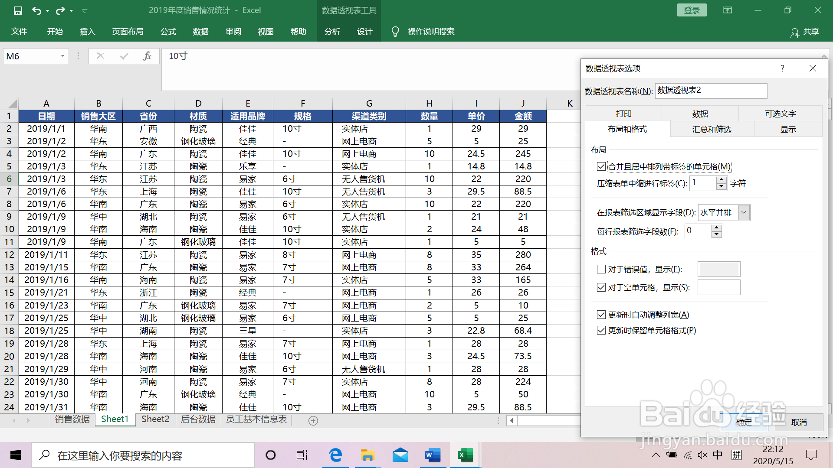Viewport: 833px width, 468px height.
Task: Click the 操作说明搜索 search field
Action: [431, 32]
